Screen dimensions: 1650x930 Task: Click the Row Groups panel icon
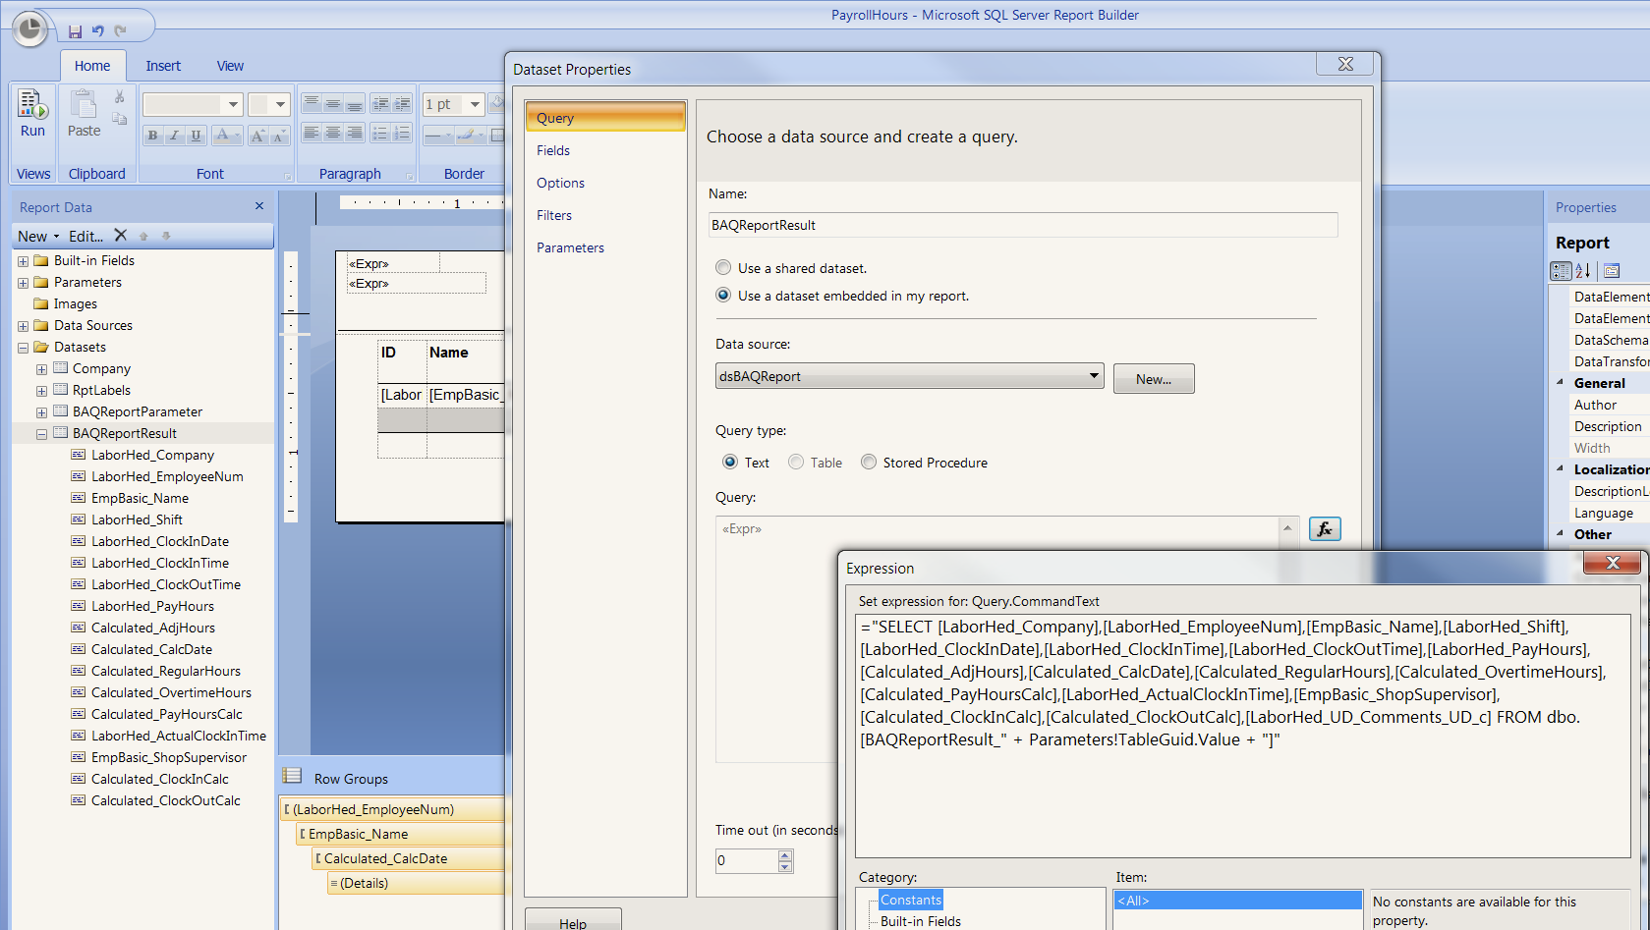292,776
